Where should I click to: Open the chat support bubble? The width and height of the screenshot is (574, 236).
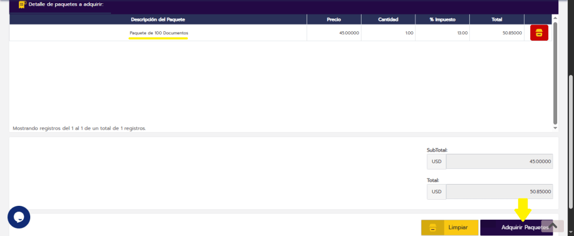(x=18, y=217)
